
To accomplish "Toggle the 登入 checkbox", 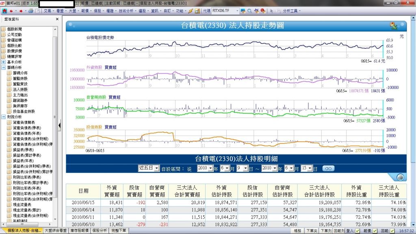I will (357, 231).
